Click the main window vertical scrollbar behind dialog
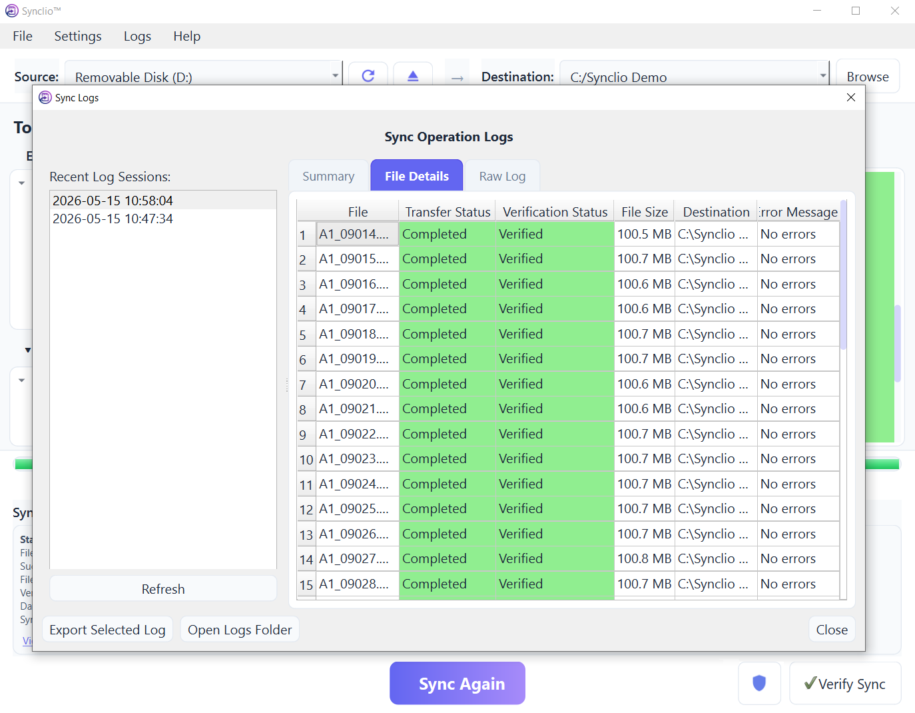Screen dimensions: 915x713 tap(898, 343)
